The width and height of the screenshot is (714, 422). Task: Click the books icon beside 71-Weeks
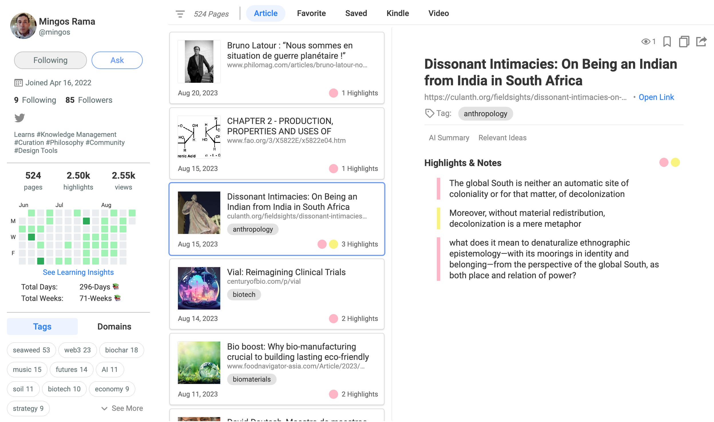(118, 298)
